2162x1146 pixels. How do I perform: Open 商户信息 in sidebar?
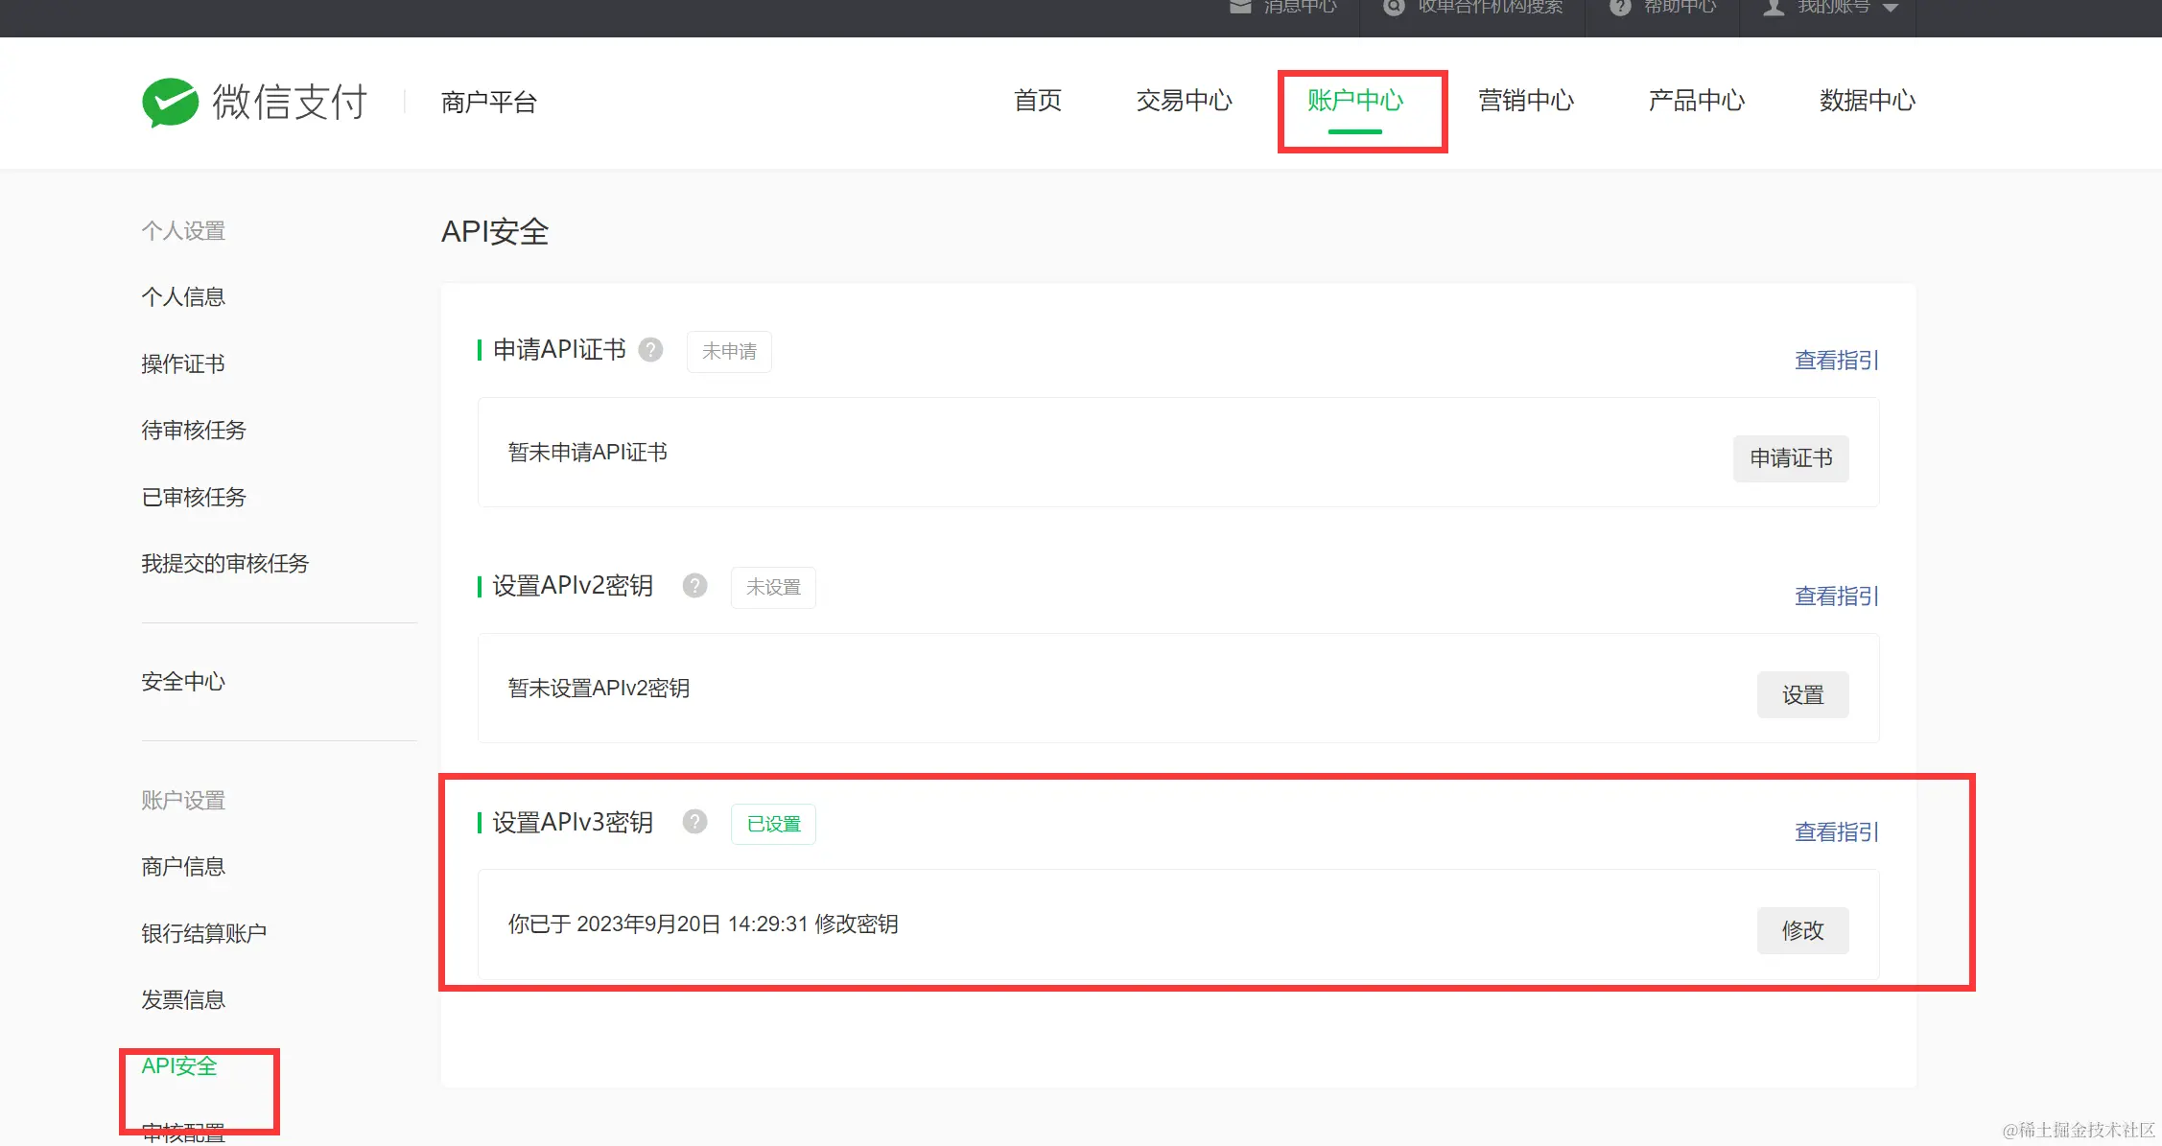tap(183, 867)
